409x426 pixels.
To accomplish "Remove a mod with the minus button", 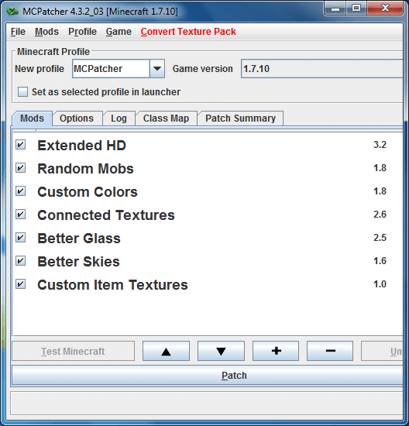I will click(330, 351).
